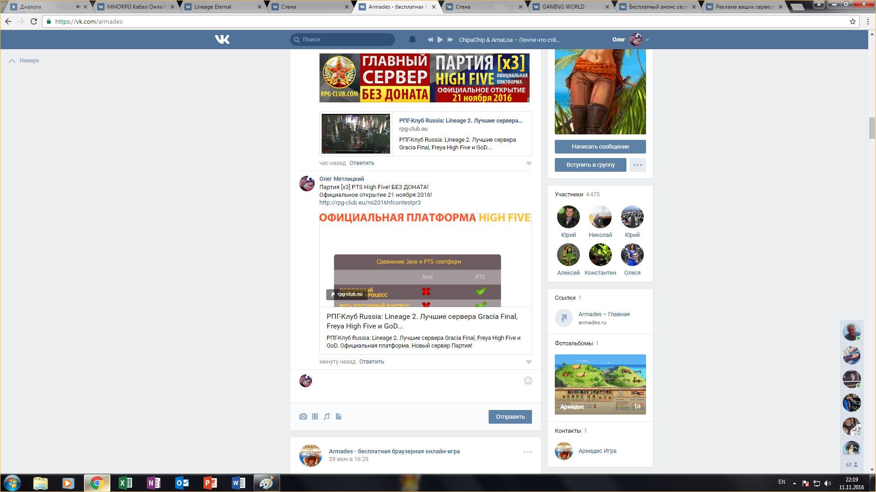Image resolution: width=876 pixels, height=492 pixels.
Task: Switch to the Lineage Eternal tab
Action: pyautogui.click(x=222, y=7)
